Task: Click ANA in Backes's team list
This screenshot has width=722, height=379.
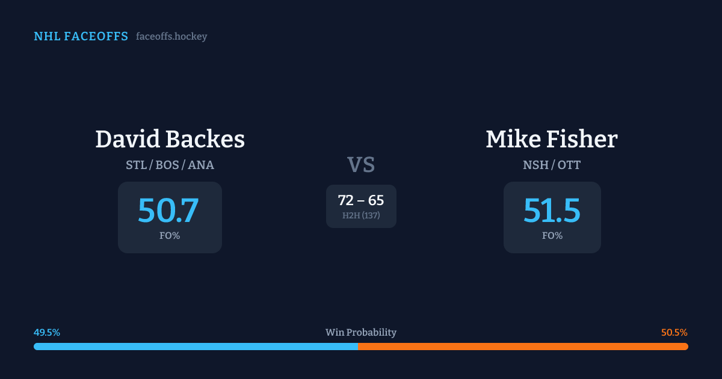Action: point(201,165)
